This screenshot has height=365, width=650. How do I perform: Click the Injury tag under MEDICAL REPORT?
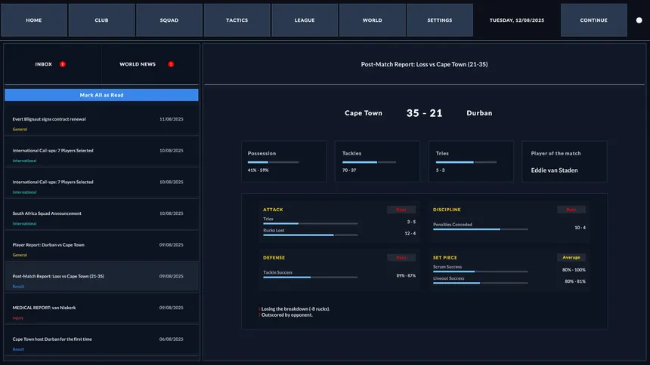[x=18, y=317]
